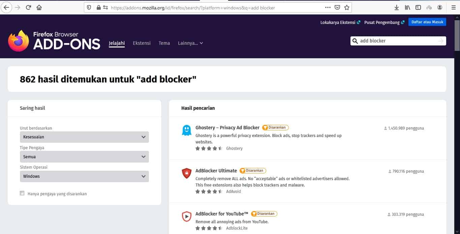Click the AdBlocker Ultimate star rating
460x234 pixels.
209,191
